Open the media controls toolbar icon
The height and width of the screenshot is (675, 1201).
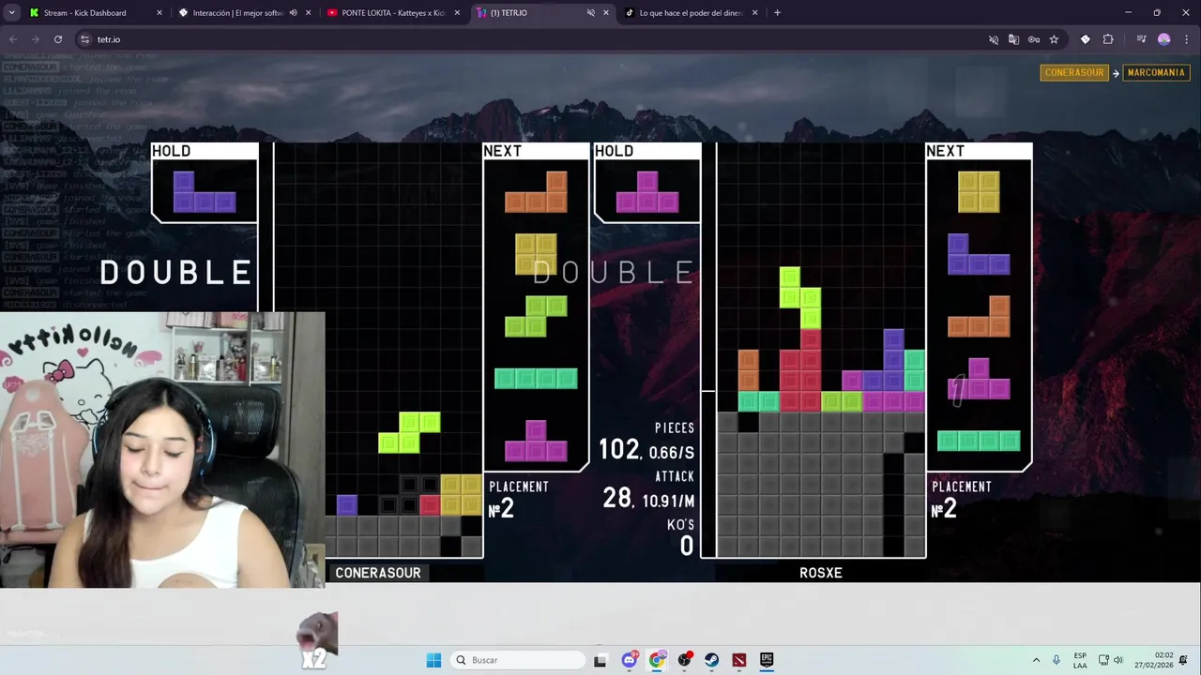click(x=1141, y=39)
